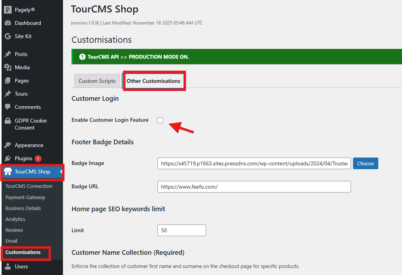
Task: Click the Dashboard gauge icon
Action: click(x=8, y=23)
